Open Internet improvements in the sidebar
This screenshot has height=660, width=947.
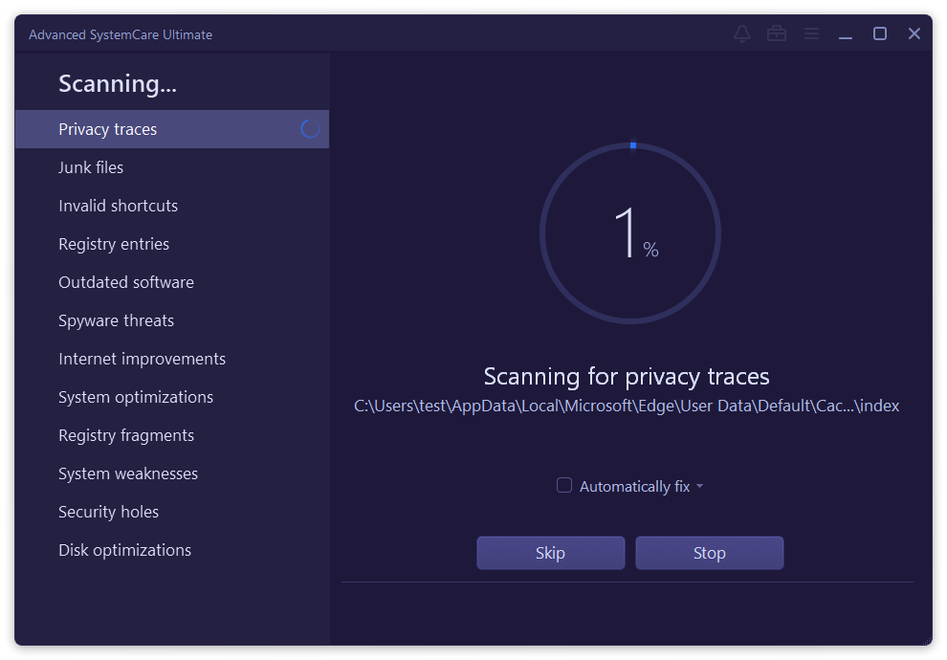pyautogui.click(x=142, y=359)
